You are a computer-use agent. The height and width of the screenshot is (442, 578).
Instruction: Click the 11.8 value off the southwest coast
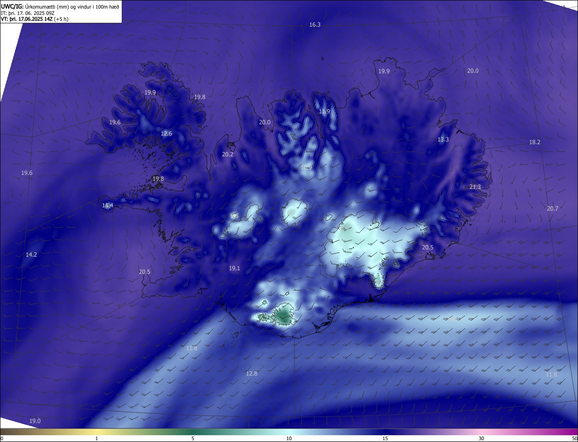pyautogui.click(x=191, y=348)
